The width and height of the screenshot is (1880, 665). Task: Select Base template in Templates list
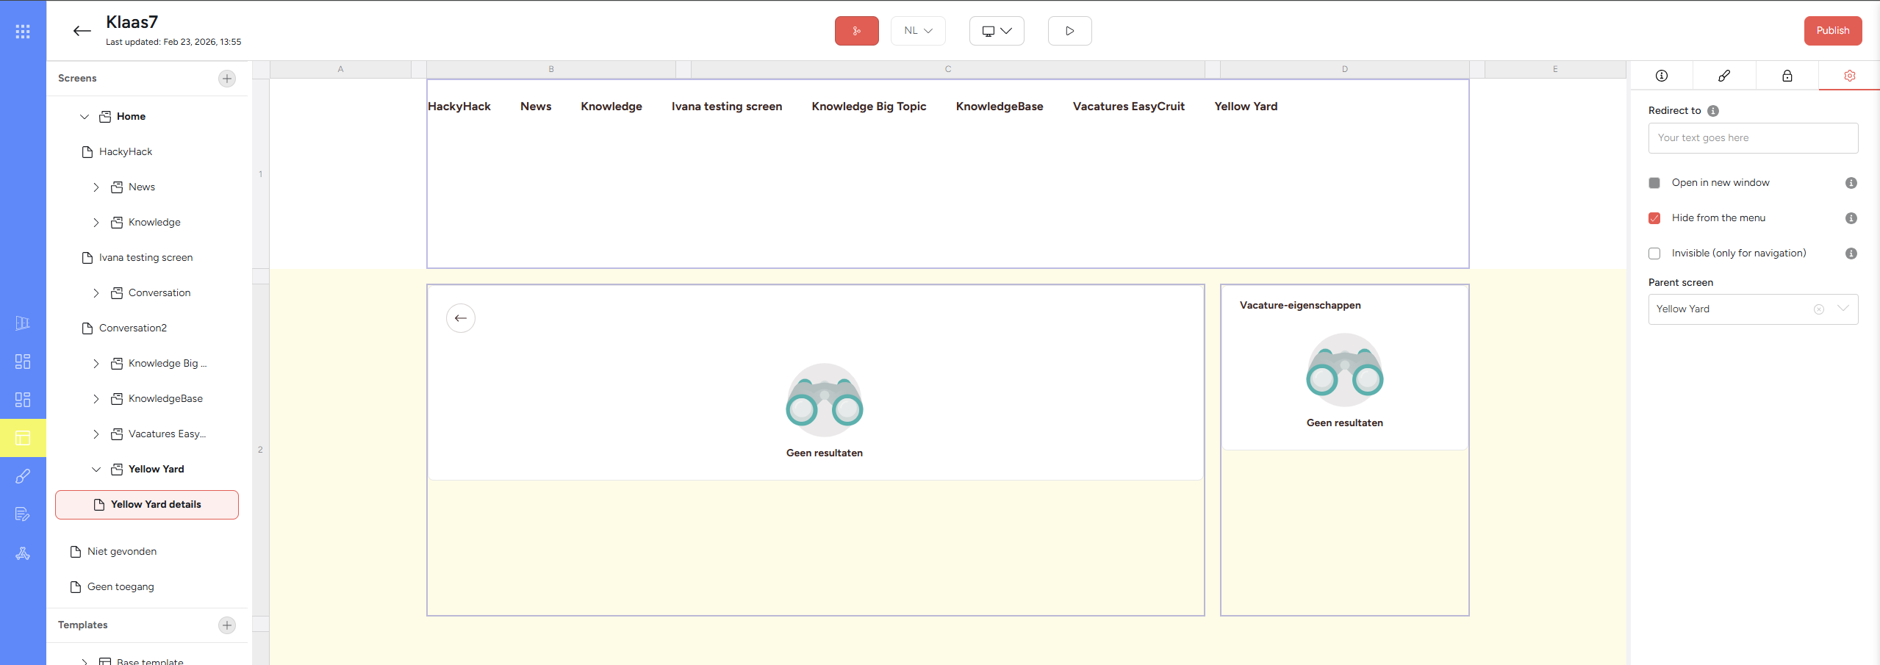[x=150, y=661]
